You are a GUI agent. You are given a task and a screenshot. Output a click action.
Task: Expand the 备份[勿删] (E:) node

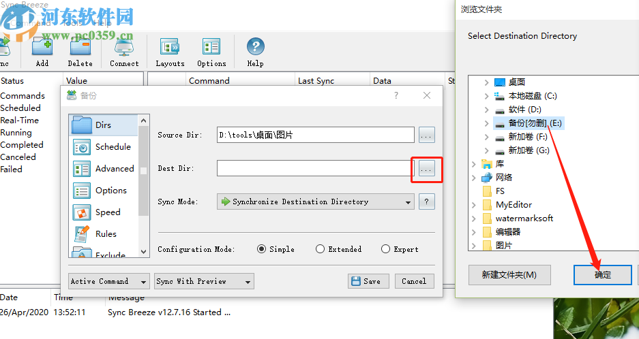(486, 123)
